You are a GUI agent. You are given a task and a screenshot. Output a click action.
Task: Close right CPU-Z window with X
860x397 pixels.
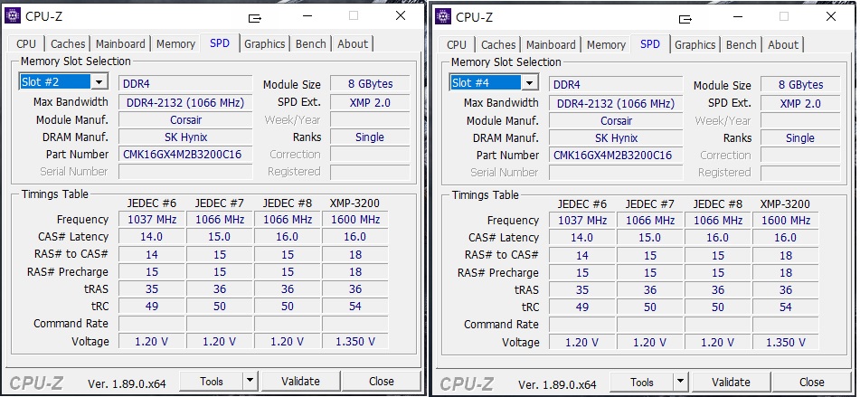831,17
